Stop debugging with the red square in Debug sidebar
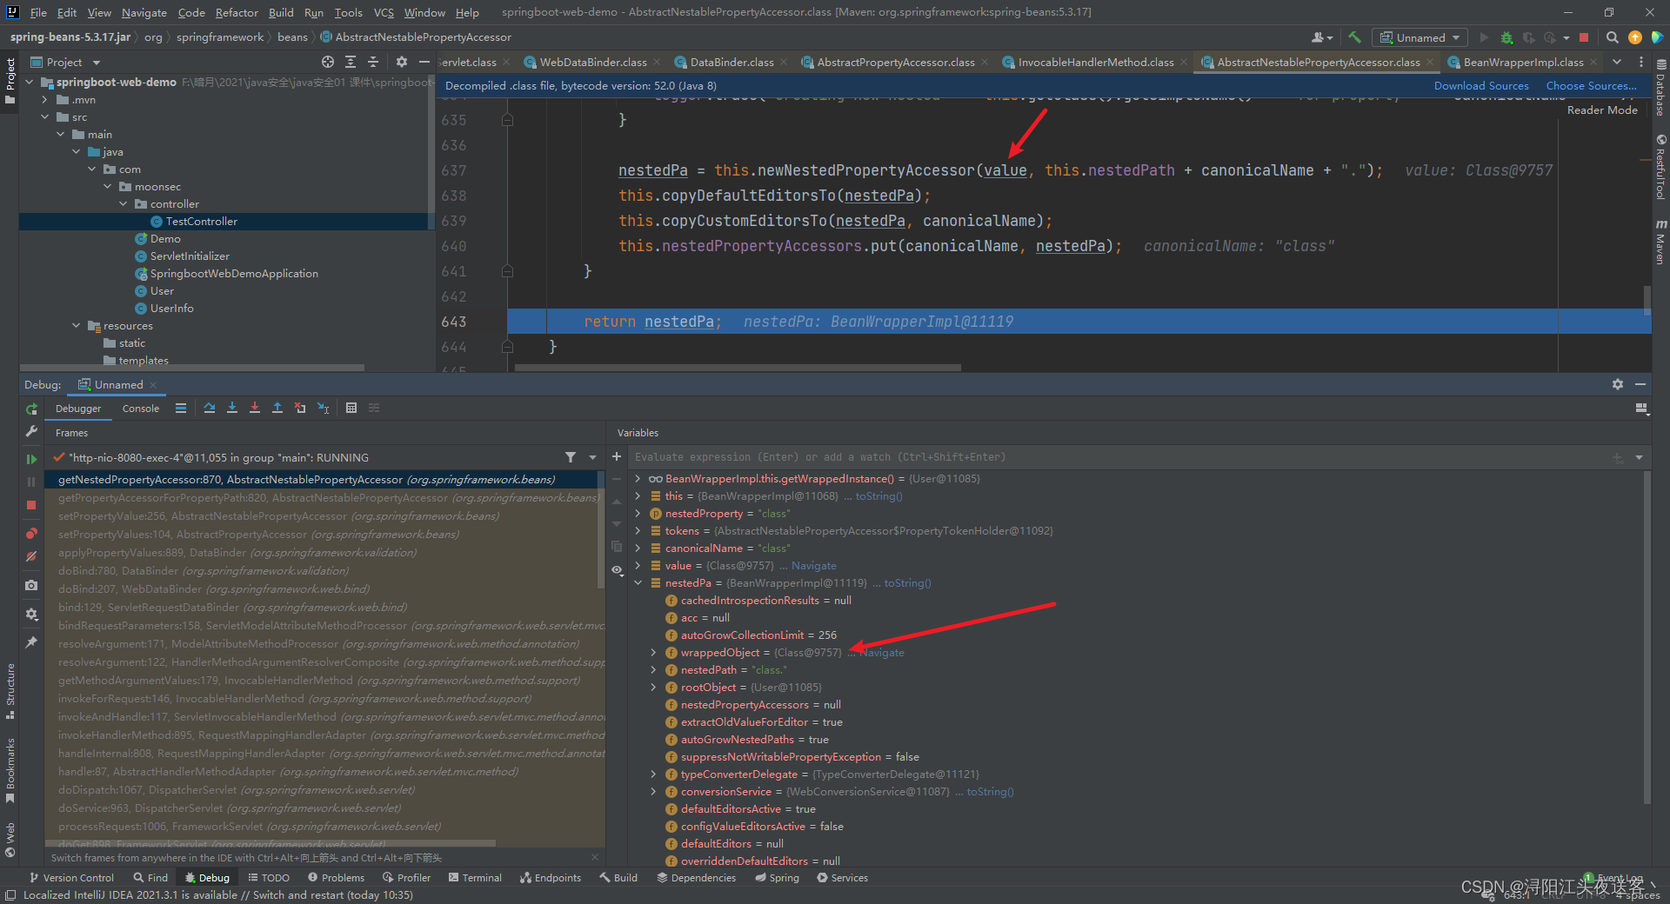Screen dimensions: 1670x904 click(x=31, y=505)
